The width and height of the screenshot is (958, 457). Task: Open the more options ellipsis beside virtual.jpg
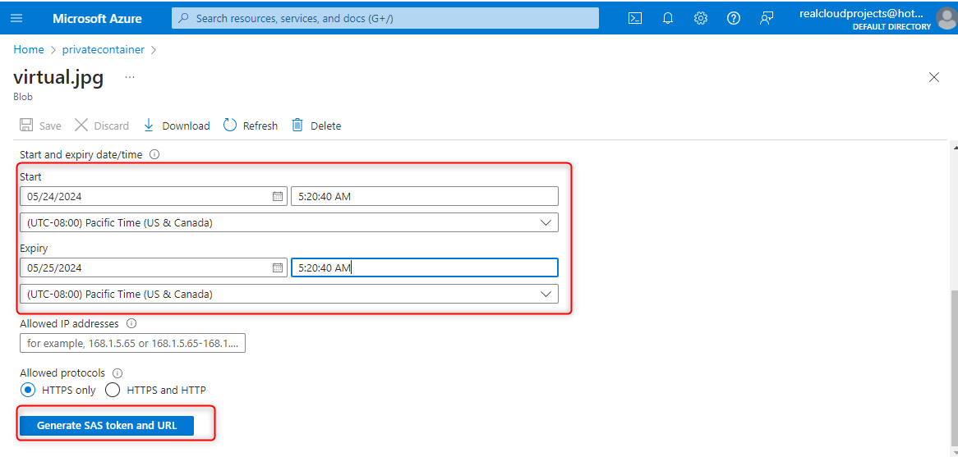[x=130, y=77]
